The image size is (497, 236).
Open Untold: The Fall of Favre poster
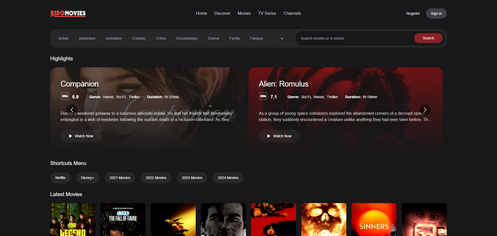click(123, 219)
